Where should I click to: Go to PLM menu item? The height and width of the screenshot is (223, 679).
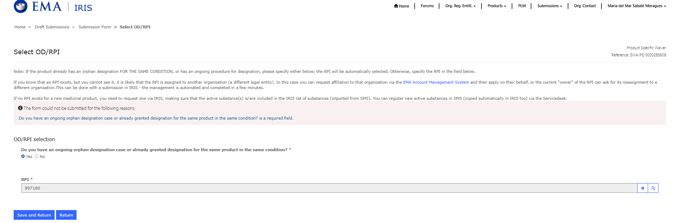pyautogui.click(x=522, y=6)
